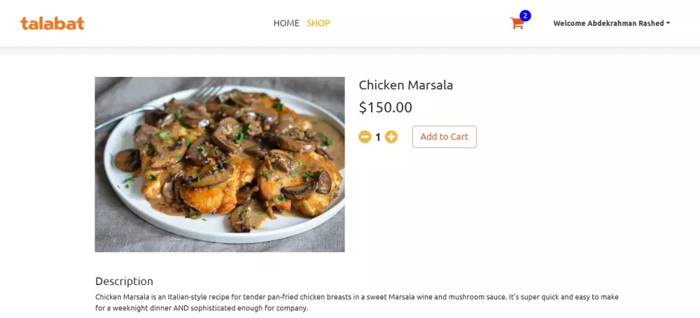The width and height of the screenshot is (700, 318).
Task: Go to the HOME page
Action: (x=286, y=23)
